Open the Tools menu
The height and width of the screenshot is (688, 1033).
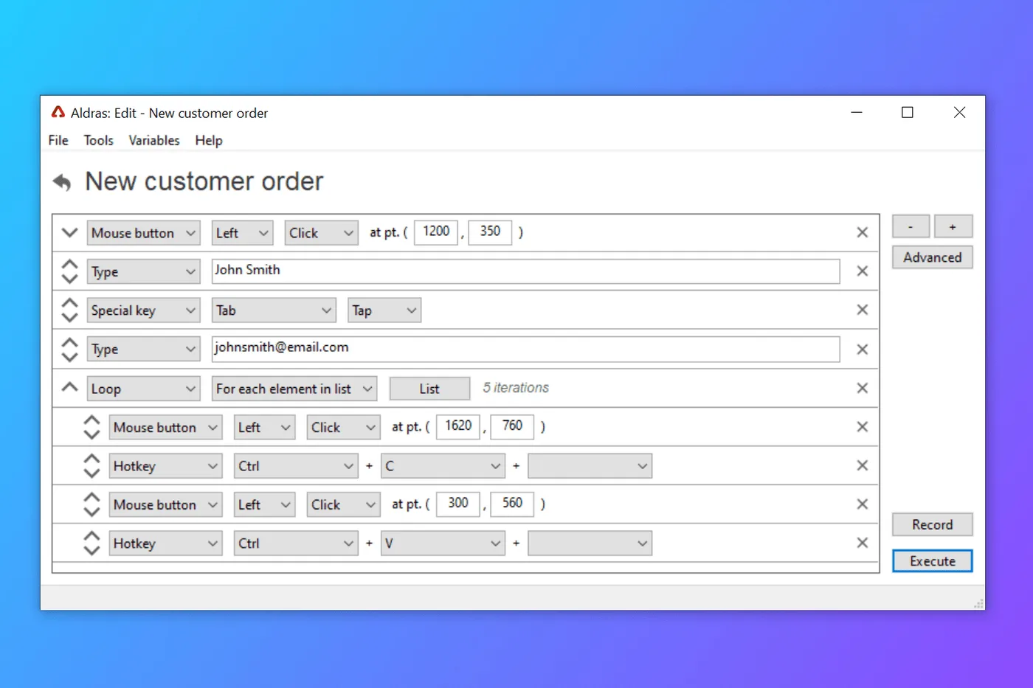click(98, 140)
